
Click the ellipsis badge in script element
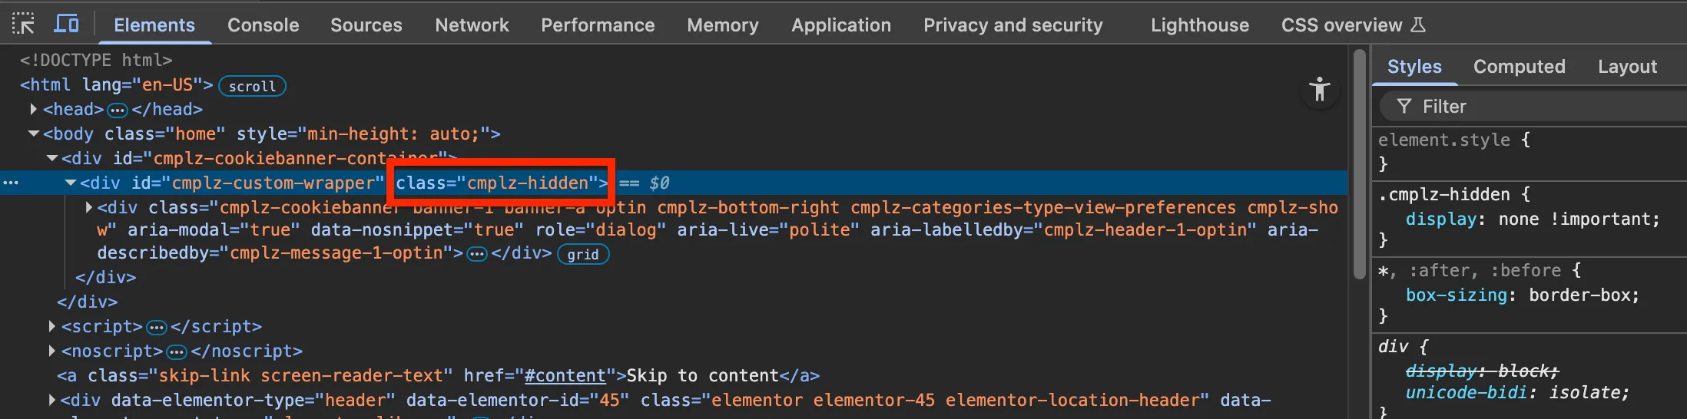156,328
